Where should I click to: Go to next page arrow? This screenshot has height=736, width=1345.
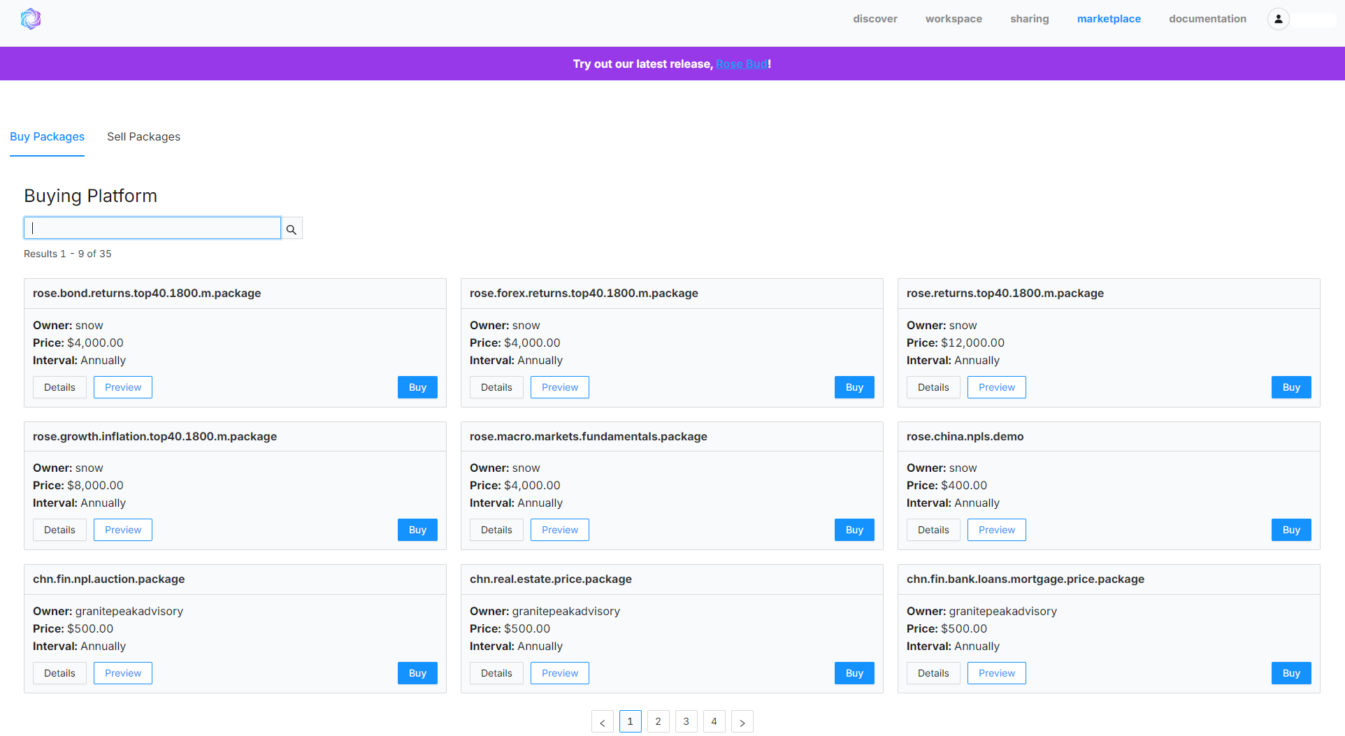742,722
